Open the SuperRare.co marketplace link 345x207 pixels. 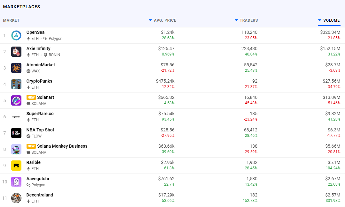point(40,114)
